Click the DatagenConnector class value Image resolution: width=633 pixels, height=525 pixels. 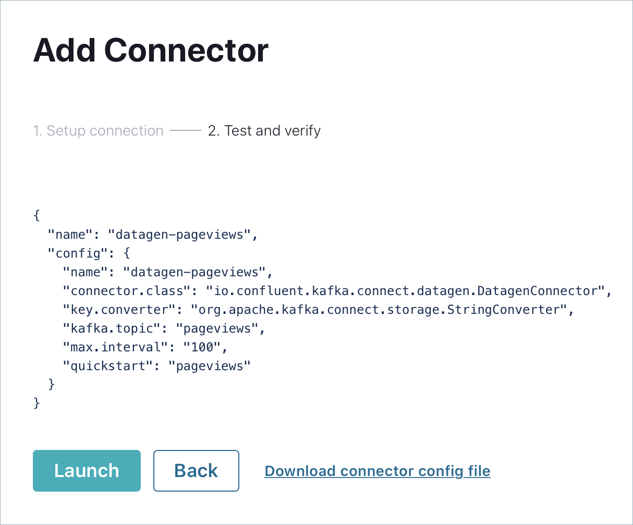[x=405, y=291]
